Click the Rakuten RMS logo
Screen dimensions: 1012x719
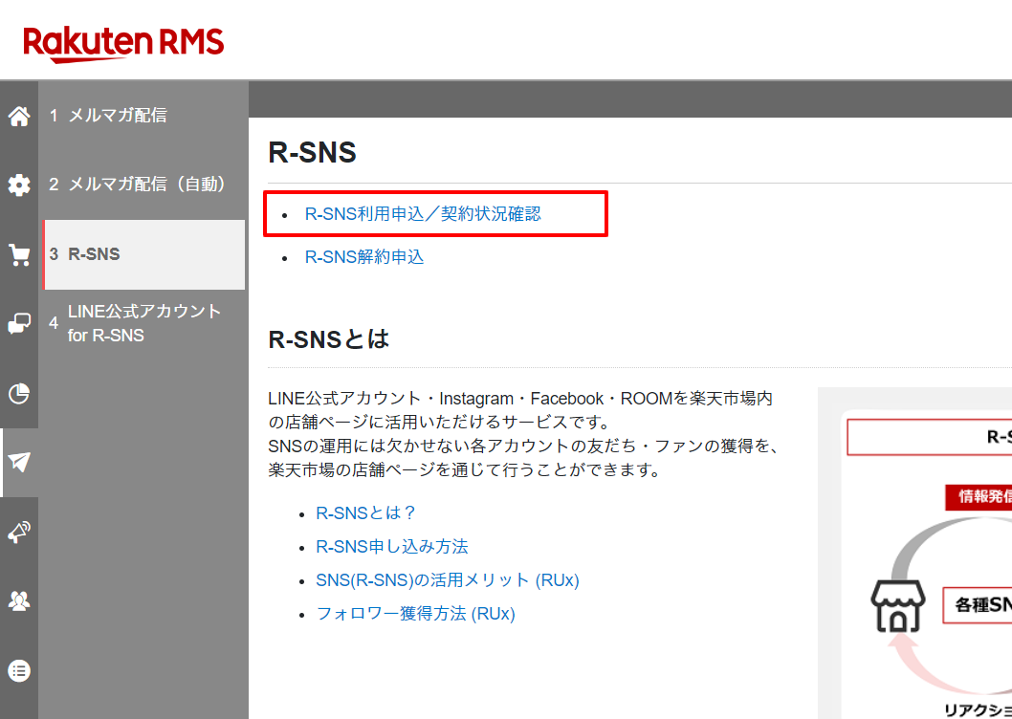tap(123, 43)
